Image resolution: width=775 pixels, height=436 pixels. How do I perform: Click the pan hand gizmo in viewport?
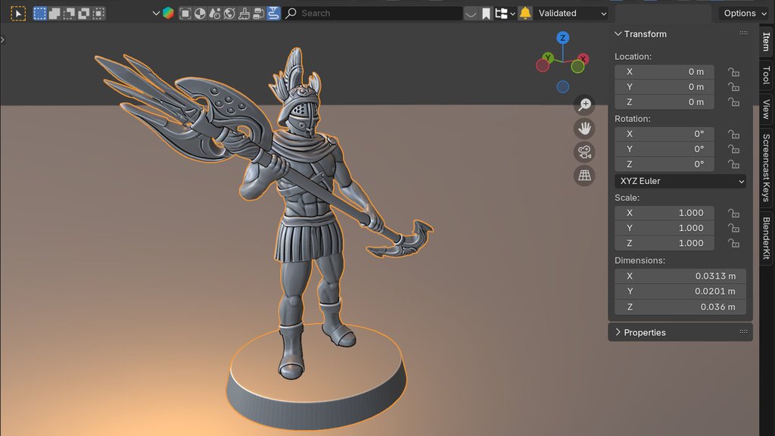click(584, 128)
